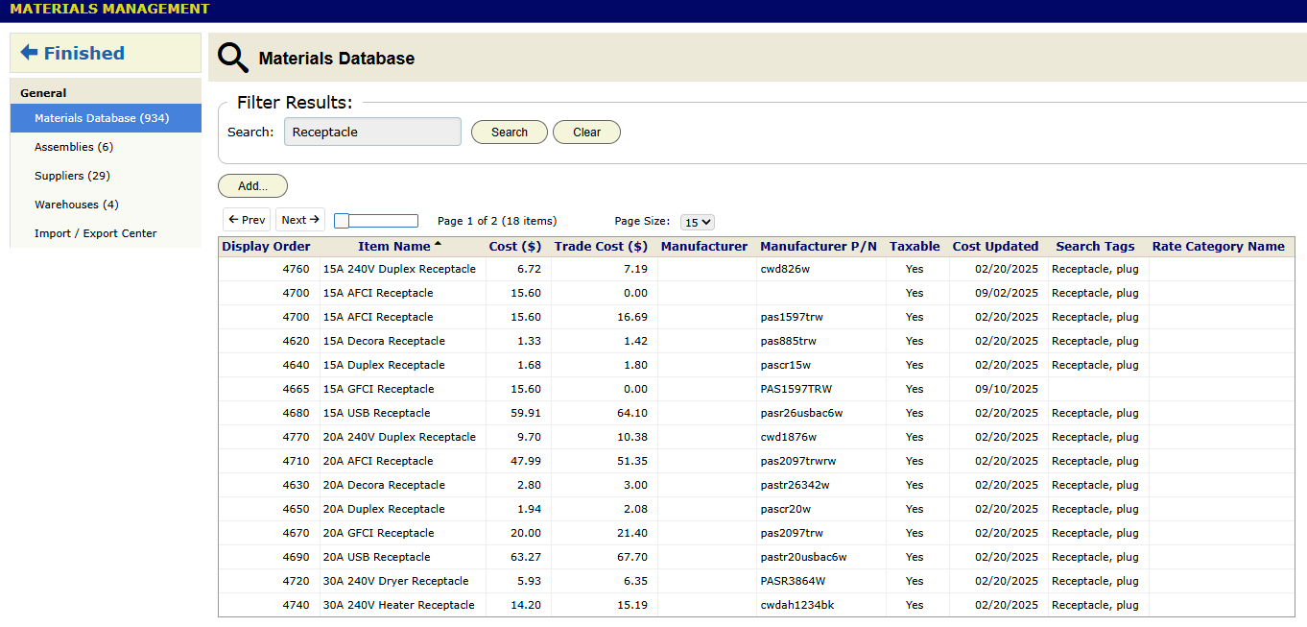Sort by Taxable column header
This screenshot has height=627, width=1307.
point(915,247)
